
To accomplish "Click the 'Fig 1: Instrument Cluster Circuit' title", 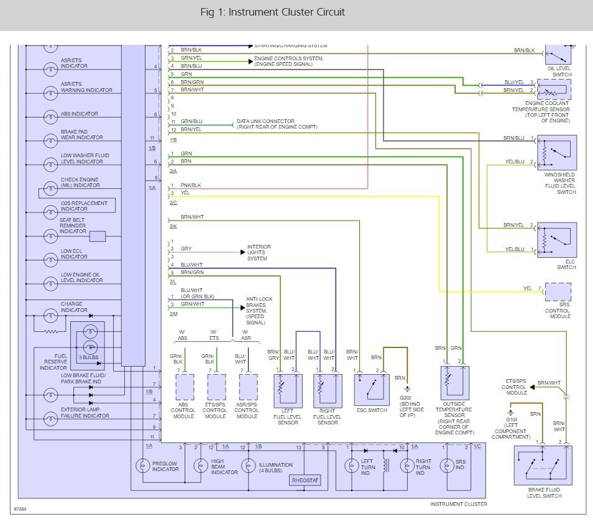I will pos(272,12).
